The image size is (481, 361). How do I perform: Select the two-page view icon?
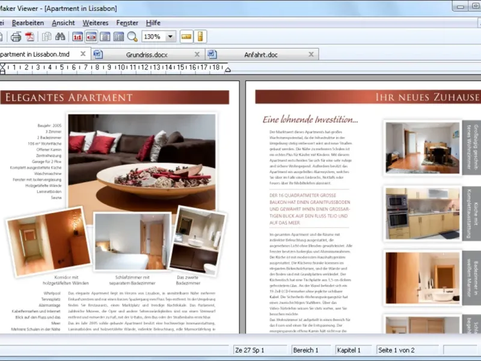[x=118, y=37]
